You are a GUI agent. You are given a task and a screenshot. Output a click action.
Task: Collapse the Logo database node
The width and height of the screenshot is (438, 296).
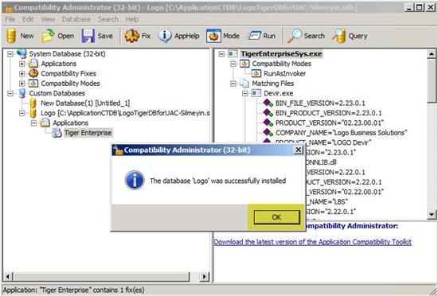[x=22, y=113]
